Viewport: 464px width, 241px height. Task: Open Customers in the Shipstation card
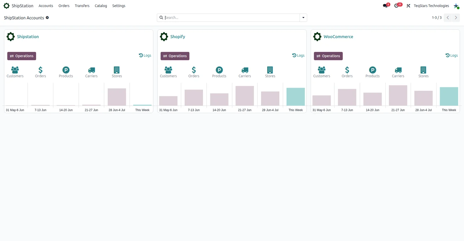tap(15, 72)
